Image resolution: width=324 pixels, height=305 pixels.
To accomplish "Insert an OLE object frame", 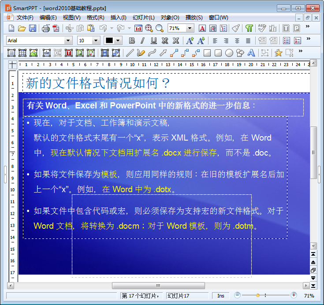I will coord(46,53).
